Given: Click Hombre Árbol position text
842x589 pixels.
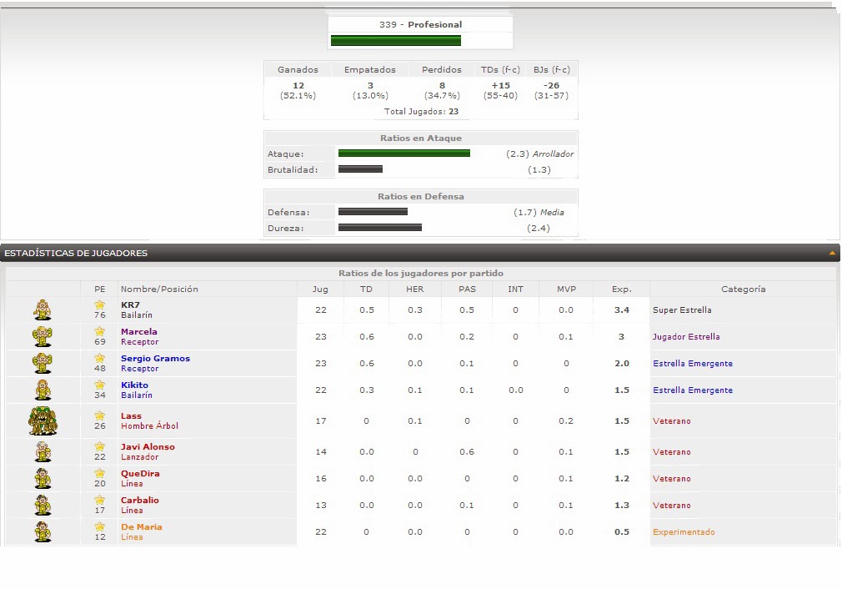Looking at the screenshot, I should point(149,425).
